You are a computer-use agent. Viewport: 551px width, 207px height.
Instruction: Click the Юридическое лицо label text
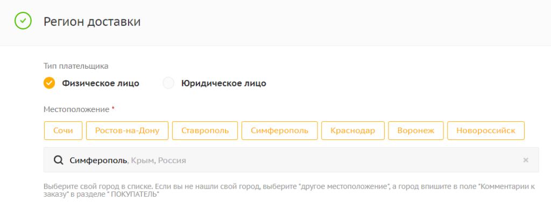click(223, 83)
